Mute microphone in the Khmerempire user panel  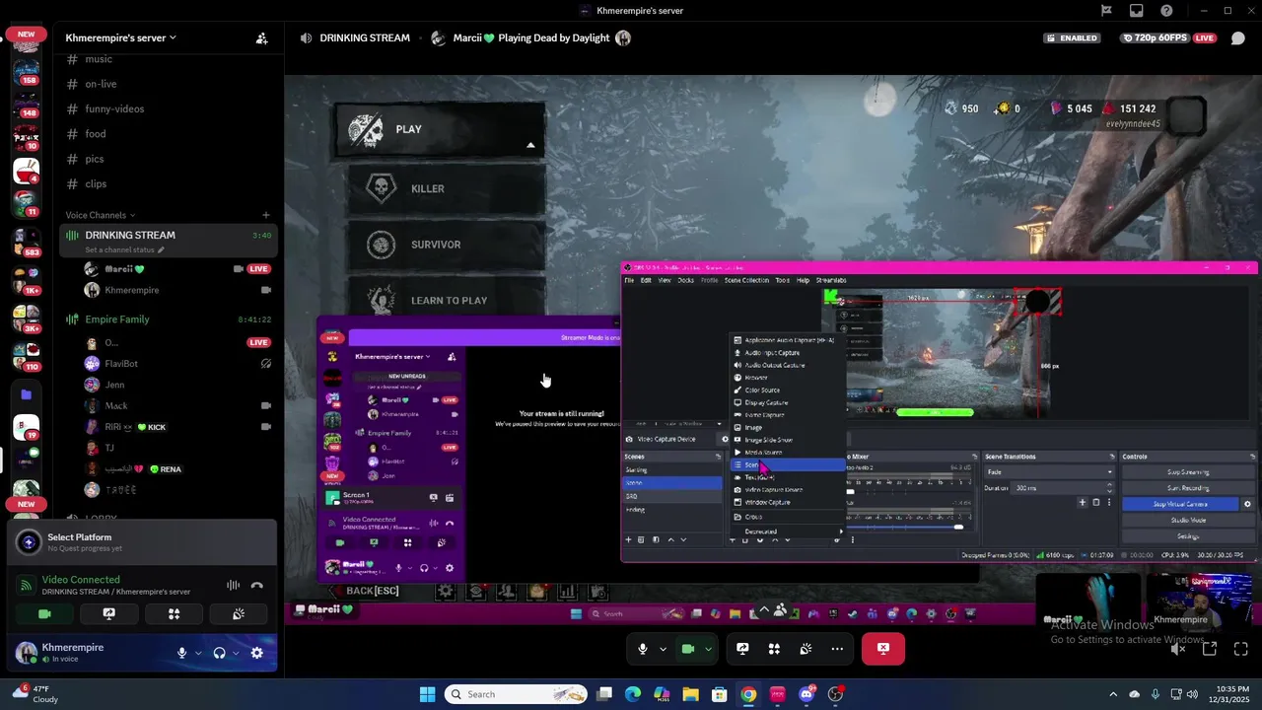tap(181, 653)
